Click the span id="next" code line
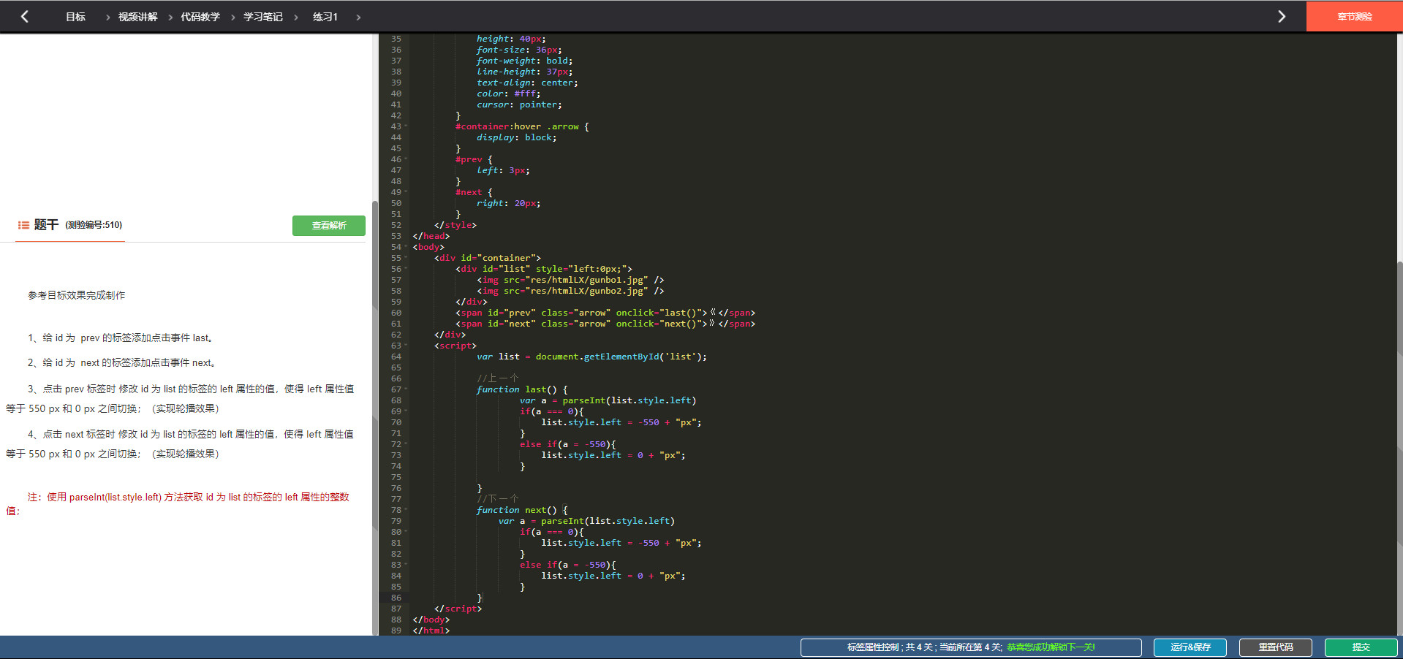Image resolution: width=1403 pixels, height=659 pixels. (605, 324)
